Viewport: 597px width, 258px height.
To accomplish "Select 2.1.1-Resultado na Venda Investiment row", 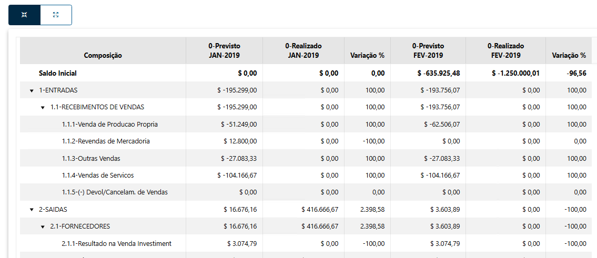I will click(x=116, y=244).
